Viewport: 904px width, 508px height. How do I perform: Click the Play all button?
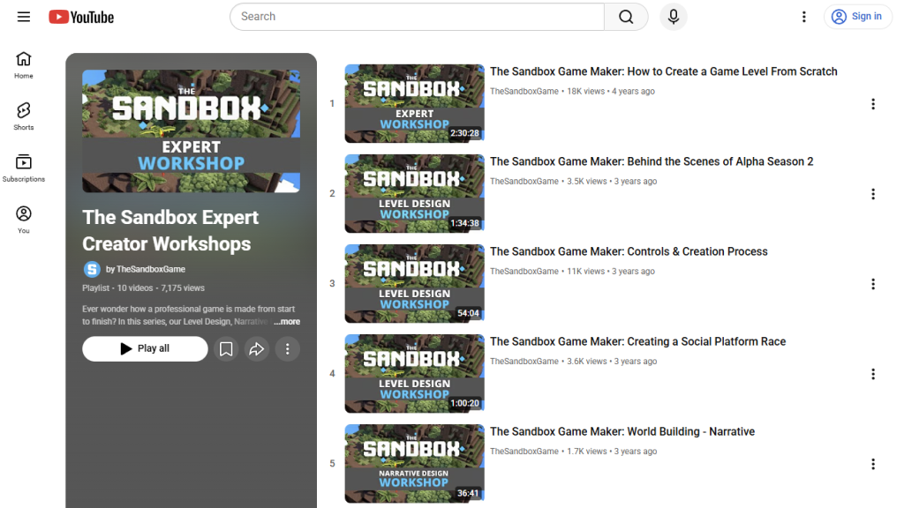click(145, 348)
